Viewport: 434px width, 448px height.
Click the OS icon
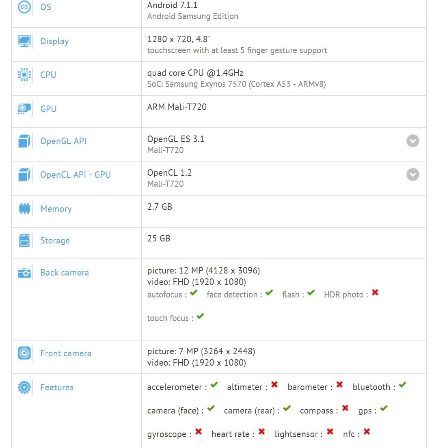tap(24, 7)
